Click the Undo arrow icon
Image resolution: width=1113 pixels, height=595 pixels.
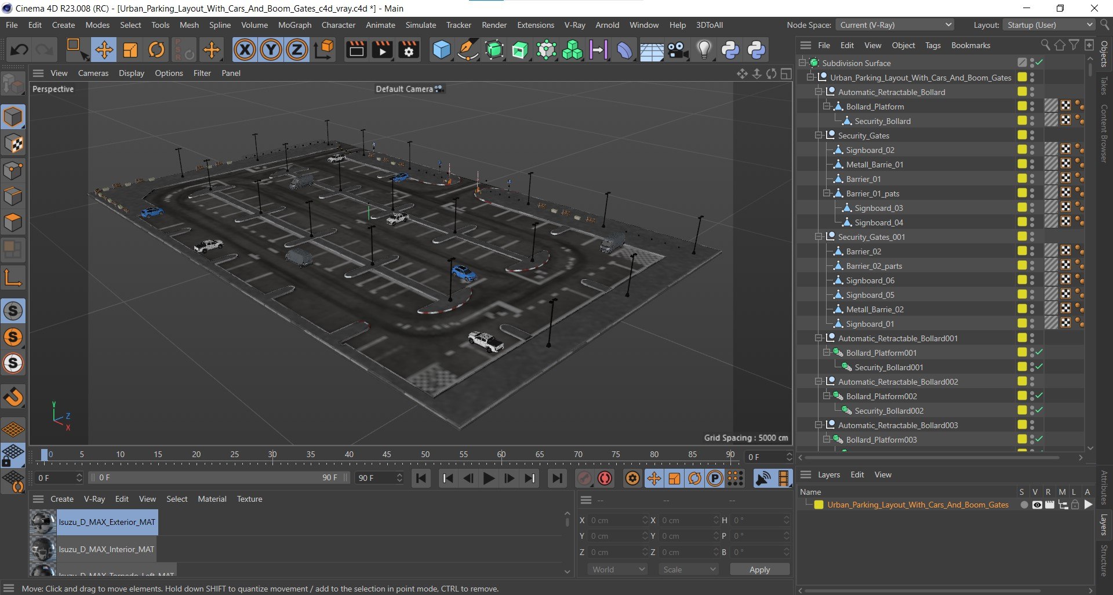coord(19,50)
